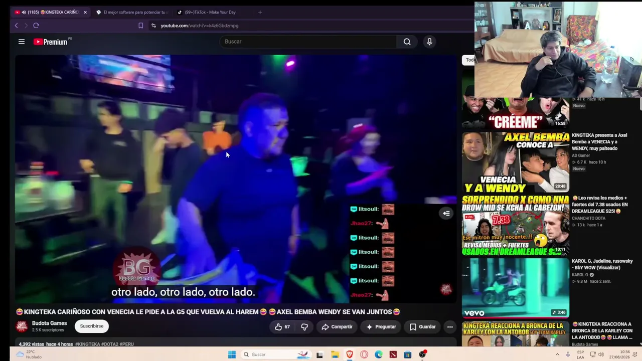
Task: Share the video via Compartir
Action: [x=337, y=327]
